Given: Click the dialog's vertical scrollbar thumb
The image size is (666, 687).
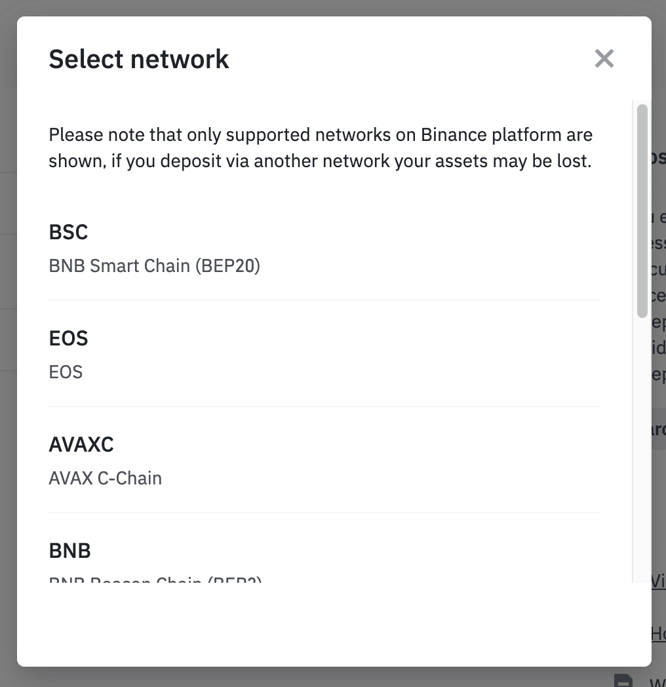Looking at the screenshot, I should coord(642,210).
